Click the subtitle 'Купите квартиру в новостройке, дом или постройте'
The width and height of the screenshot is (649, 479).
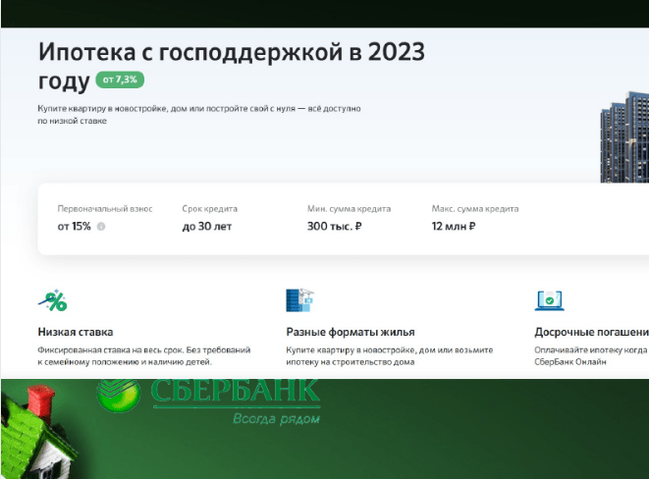[199, 114]
